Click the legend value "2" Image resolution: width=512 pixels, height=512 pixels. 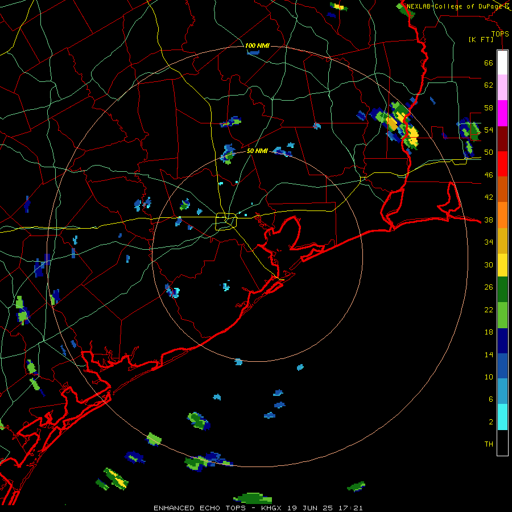[x=491, y=422]
